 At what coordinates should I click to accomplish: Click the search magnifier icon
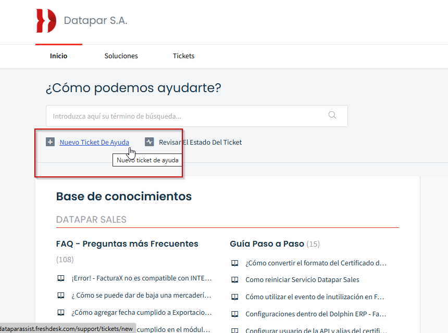pos(332,115)
